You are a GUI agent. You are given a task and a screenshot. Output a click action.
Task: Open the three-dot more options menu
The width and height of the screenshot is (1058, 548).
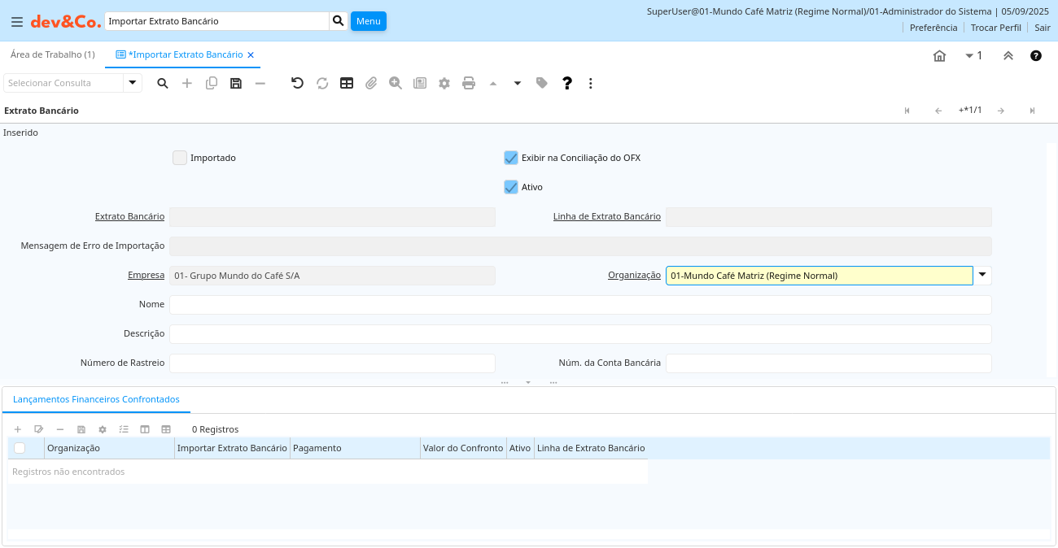[591, 83]
